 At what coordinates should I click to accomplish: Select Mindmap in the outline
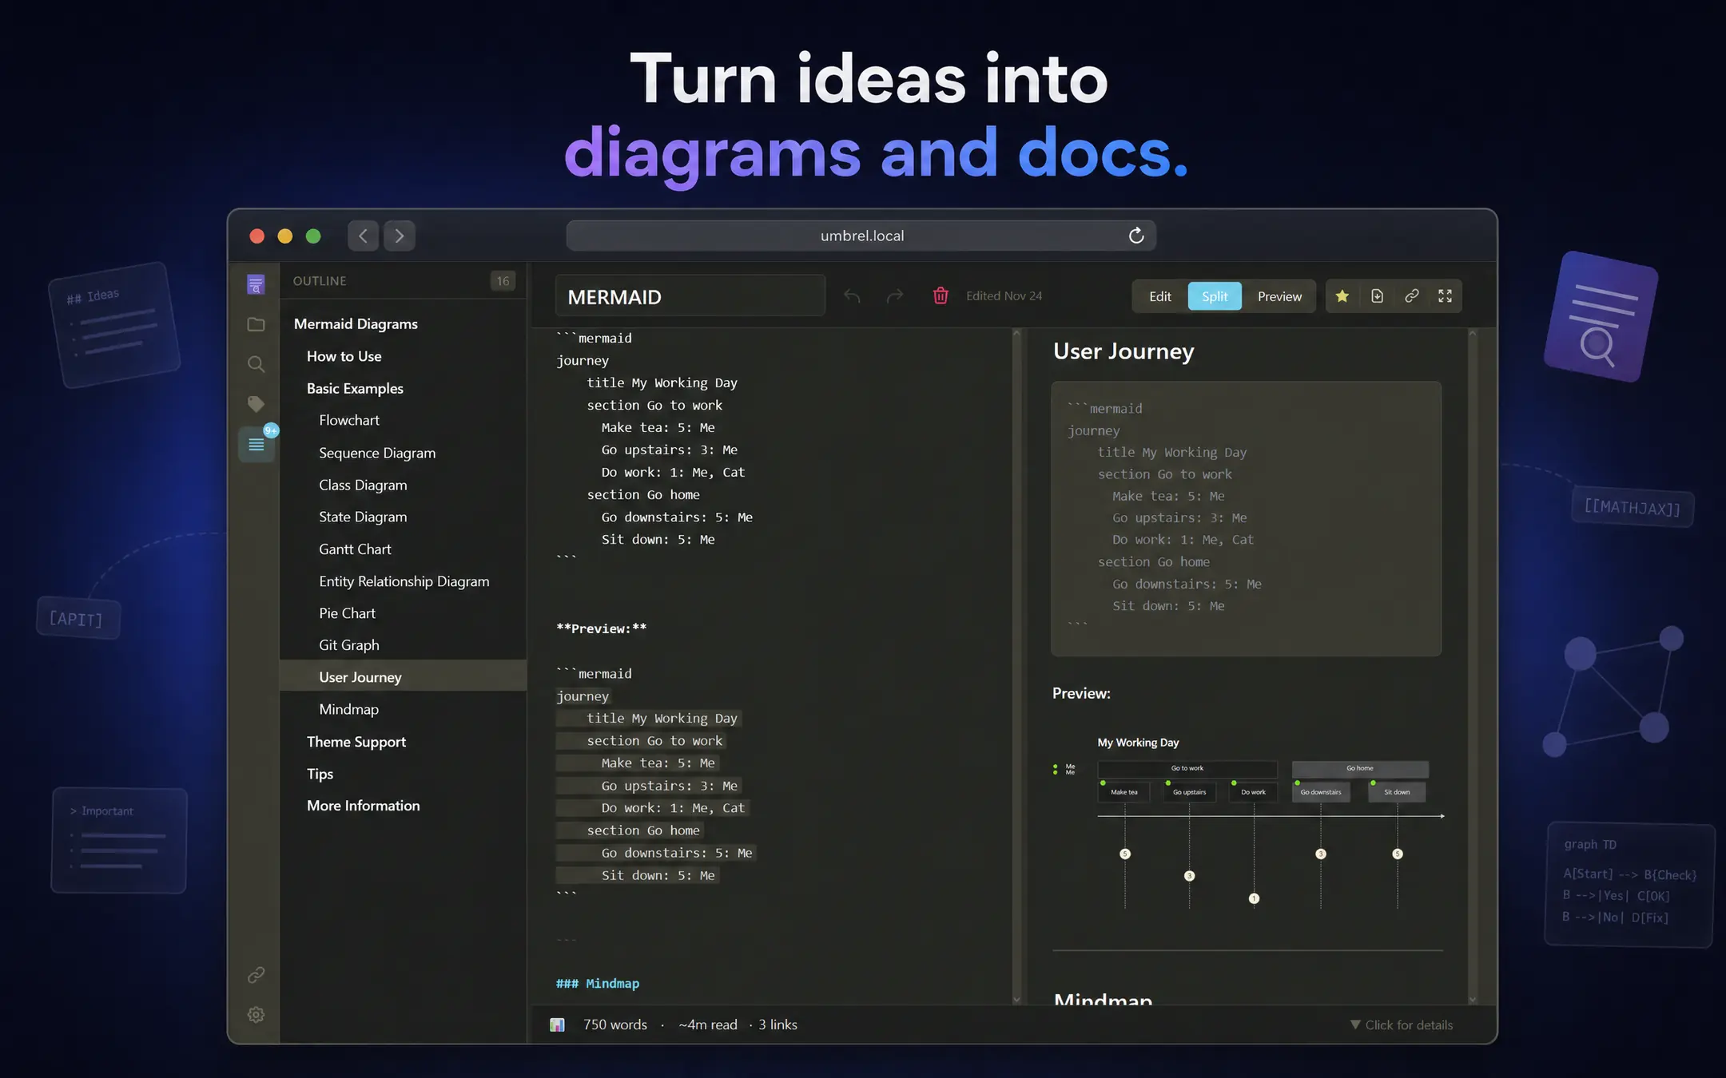point(403,709)
